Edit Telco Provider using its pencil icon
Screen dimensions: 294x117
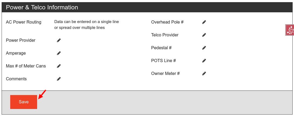click(x=204, y=35)
